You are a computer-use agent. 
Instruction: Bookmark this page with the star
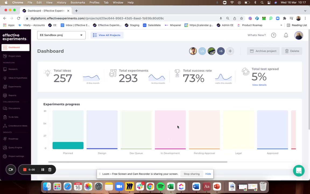[241, 18]
